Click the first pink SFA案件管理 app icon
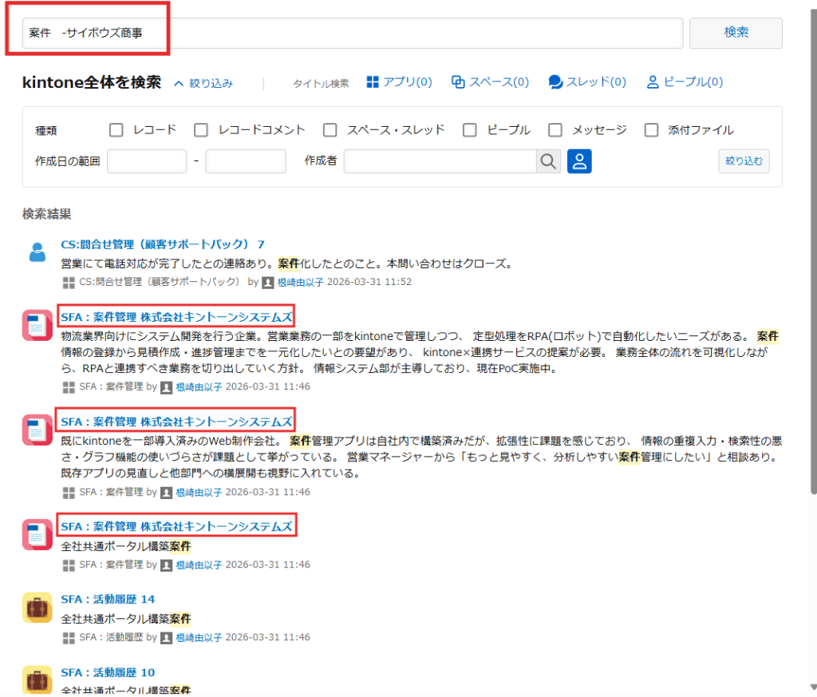Image resolution: width=817 pixels, height=697 pixels. [37, 324]
